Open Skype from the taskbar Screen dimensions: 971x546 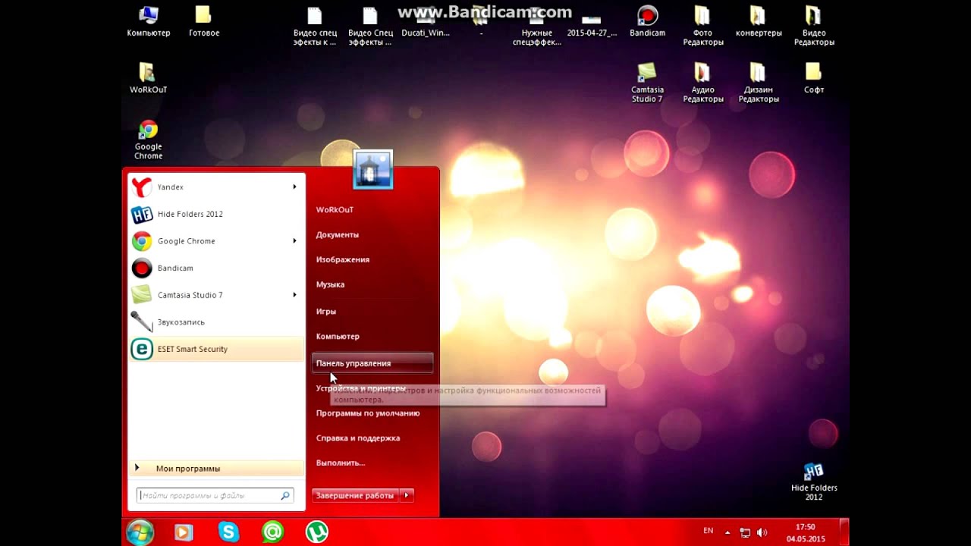(x=228, y=532)
